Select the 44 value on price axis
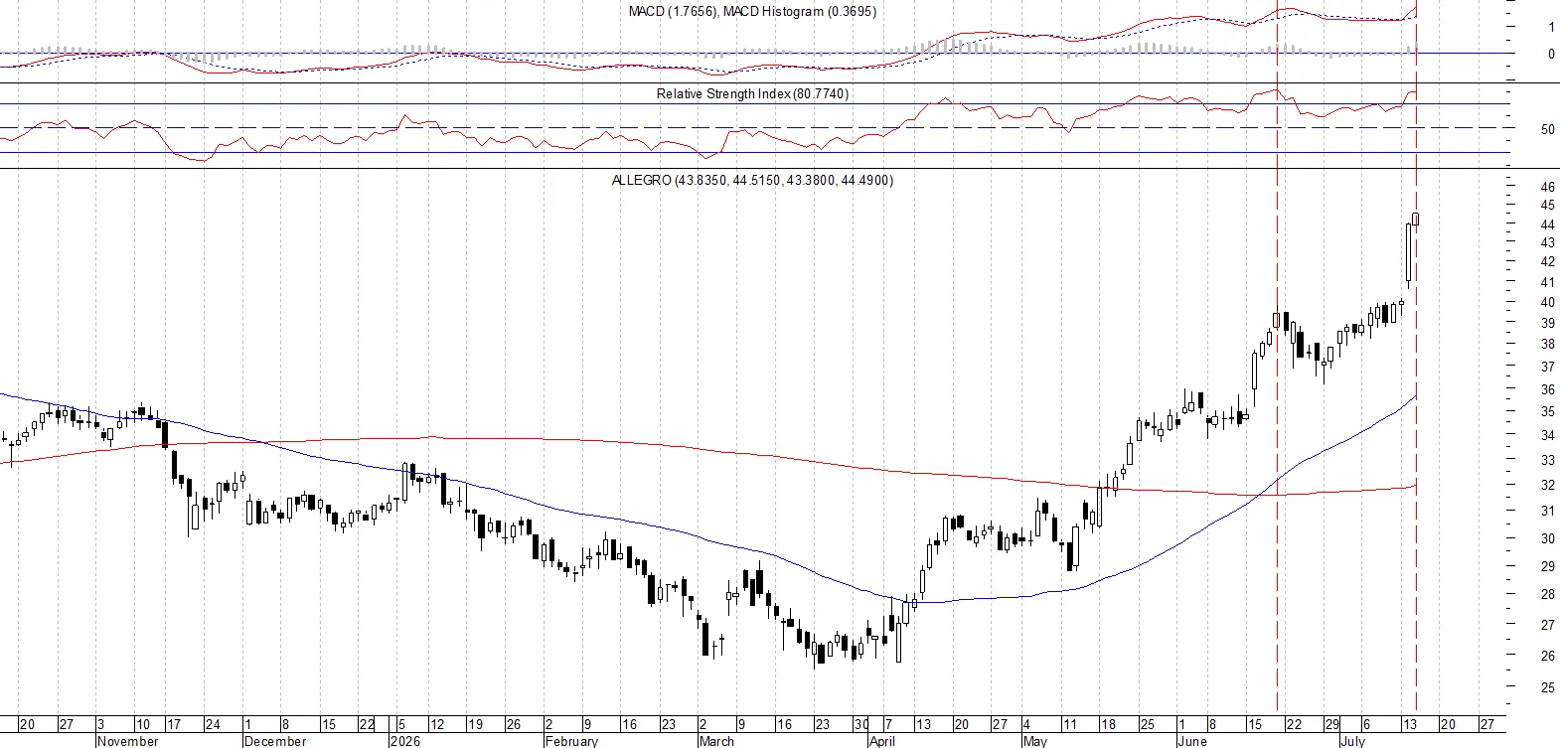 1547,224
